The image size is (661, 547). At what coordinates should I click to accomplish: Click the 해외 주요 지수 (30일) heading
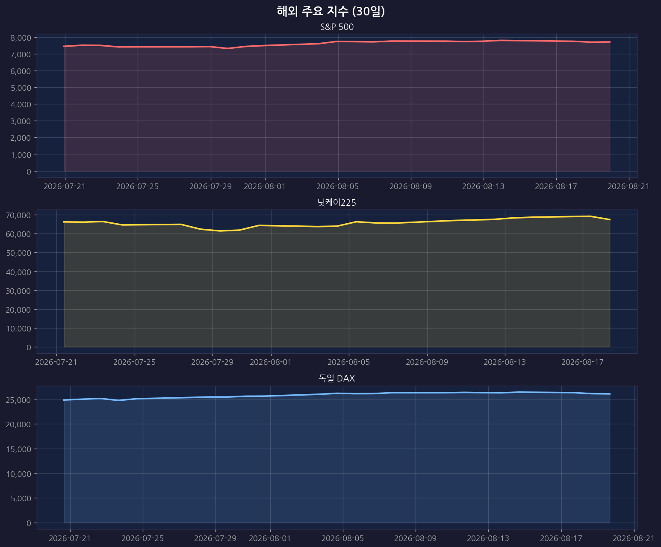[331, 12]
